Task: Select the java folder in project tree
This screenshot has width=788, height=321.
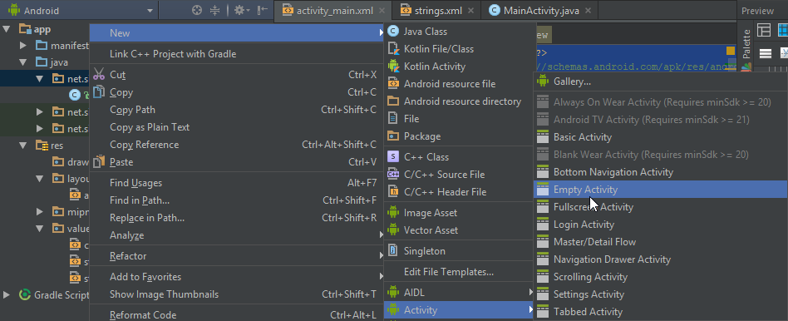Action: click(52, 62)
